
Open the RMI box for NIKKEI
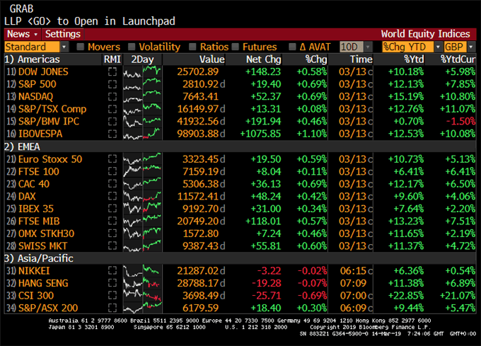click(x=112, y=270)
